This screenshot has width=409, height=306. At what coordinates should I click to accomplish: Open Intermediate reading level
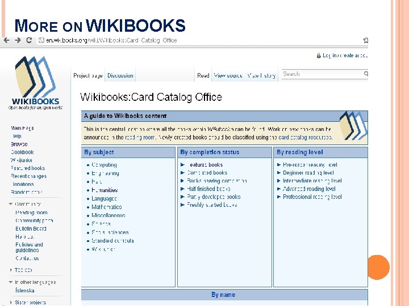(312, 181)
